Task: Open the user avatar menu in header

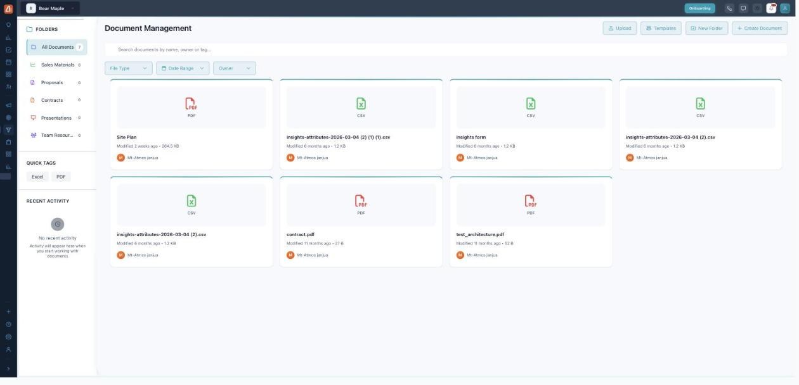Action: (785, 8)
